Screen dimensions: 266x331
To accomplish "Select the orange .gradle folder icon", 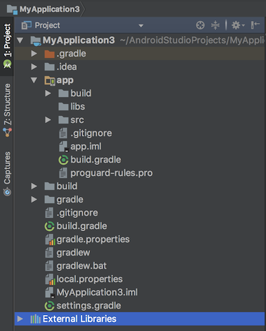I will [50, 54].
